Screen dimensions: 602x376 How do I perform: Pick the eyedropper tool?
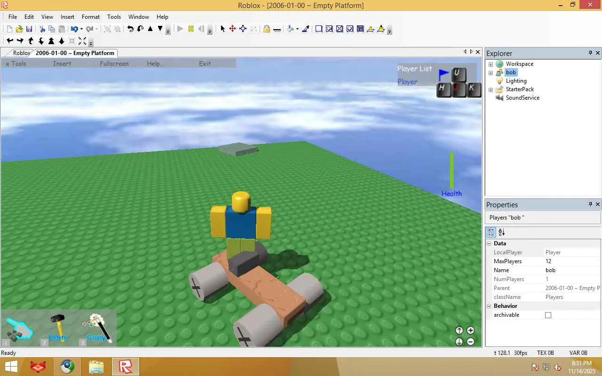coord(306,29)
